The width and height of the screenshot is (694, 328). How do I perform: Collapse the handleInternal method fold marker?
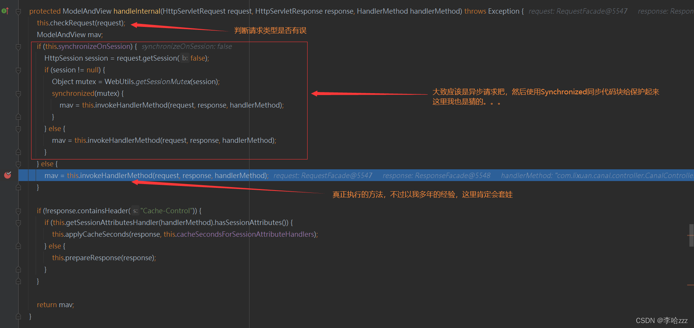(18, 12)
